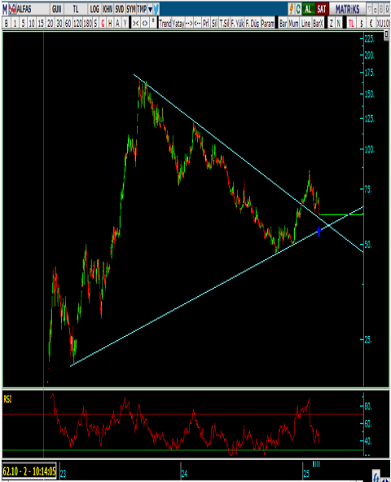Set chart period to 120 minutes
391x482 pixels.
[77, 23]
